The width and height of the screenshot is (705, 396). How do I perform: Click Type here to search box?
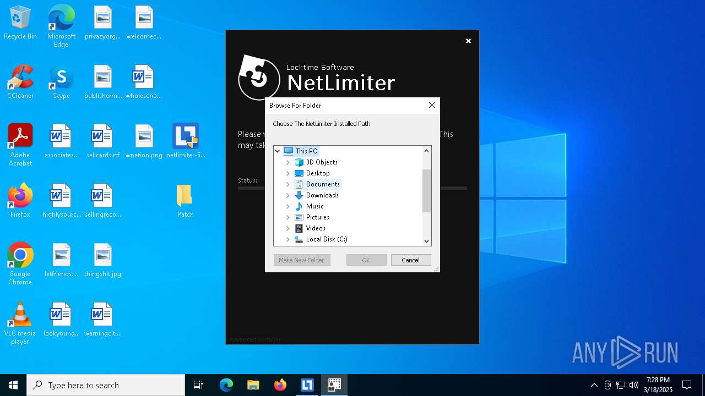[106, 385]
